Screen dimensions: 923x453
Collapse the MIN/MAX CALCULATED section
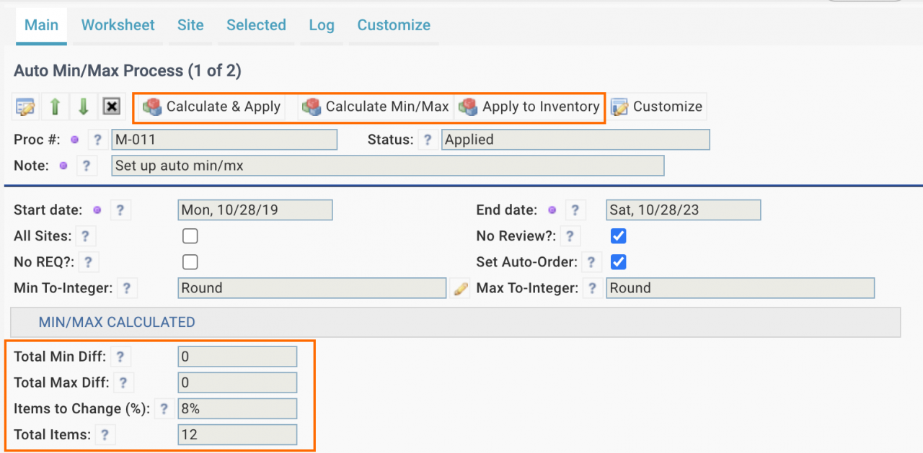tap(117, 322)
